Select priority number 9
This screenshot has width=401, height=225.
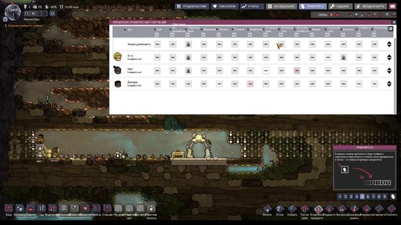384,196
